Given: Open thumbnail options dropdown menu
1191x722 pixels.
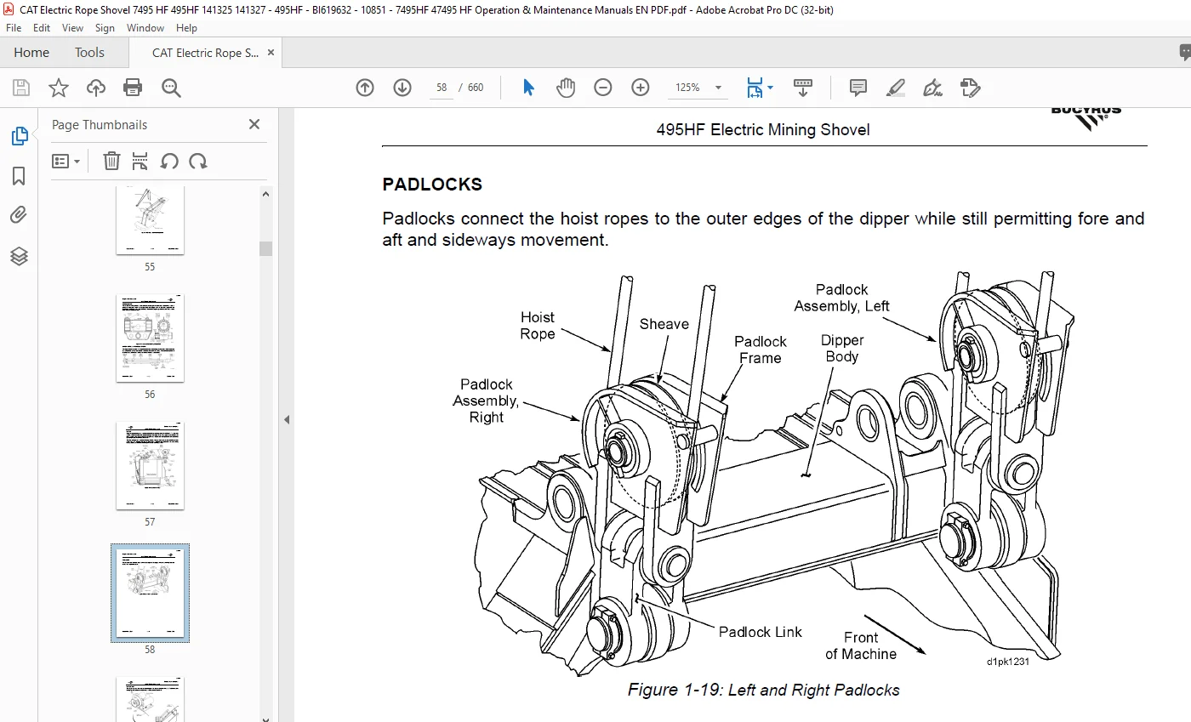Looking at the screenshot, I should click(x=66, y=161).
